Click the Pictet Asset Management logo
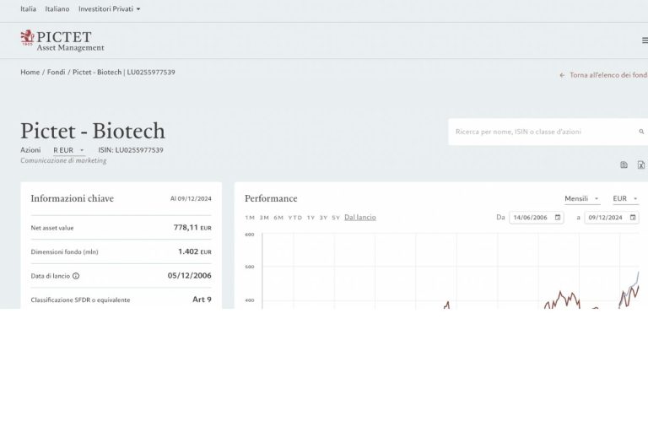 (x=62, y=40)
